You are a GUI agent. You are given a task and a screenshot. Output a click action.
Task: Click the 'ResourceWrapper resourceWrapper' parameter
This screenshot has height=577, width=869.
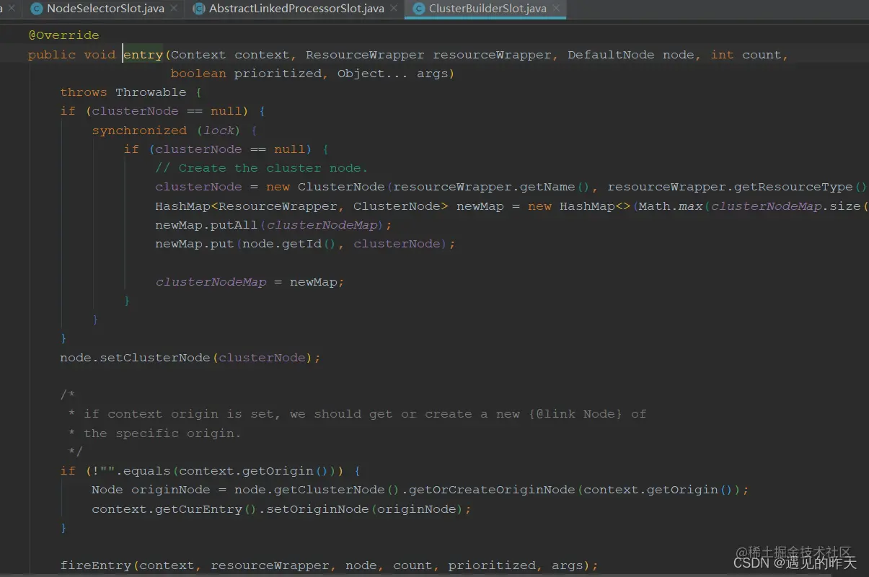coord(428,55)
